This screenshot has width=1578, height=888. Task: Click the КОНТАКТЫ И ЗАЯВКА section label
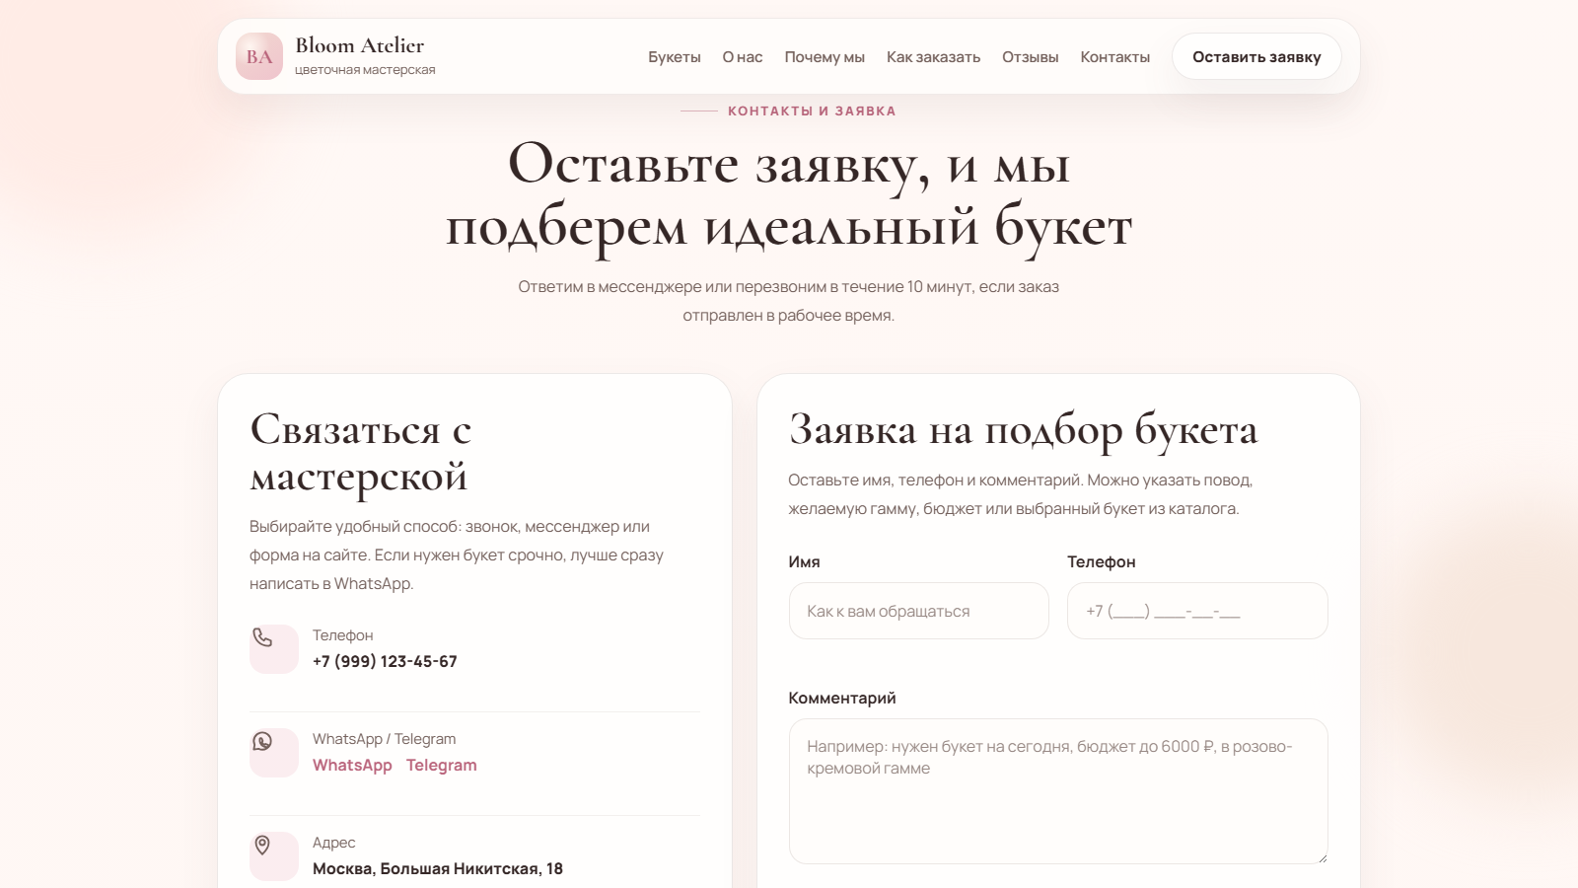tap(812, 111)
